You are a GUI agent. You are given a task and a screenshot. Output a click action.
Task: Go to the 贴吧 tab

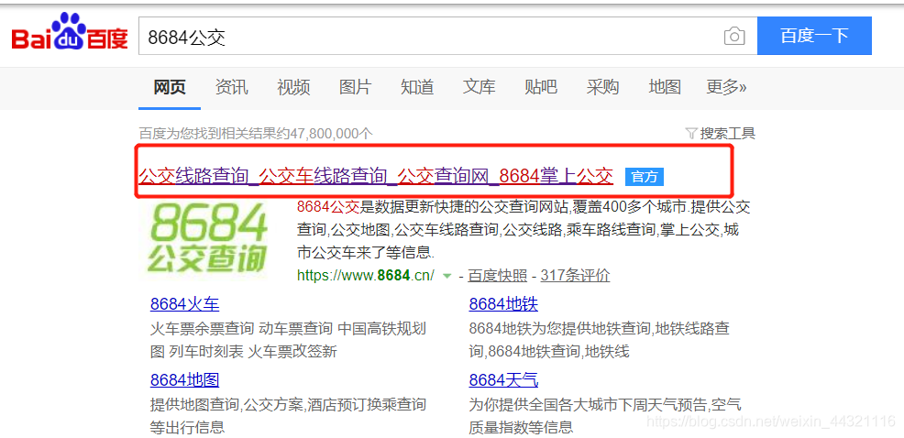(541, 87)
